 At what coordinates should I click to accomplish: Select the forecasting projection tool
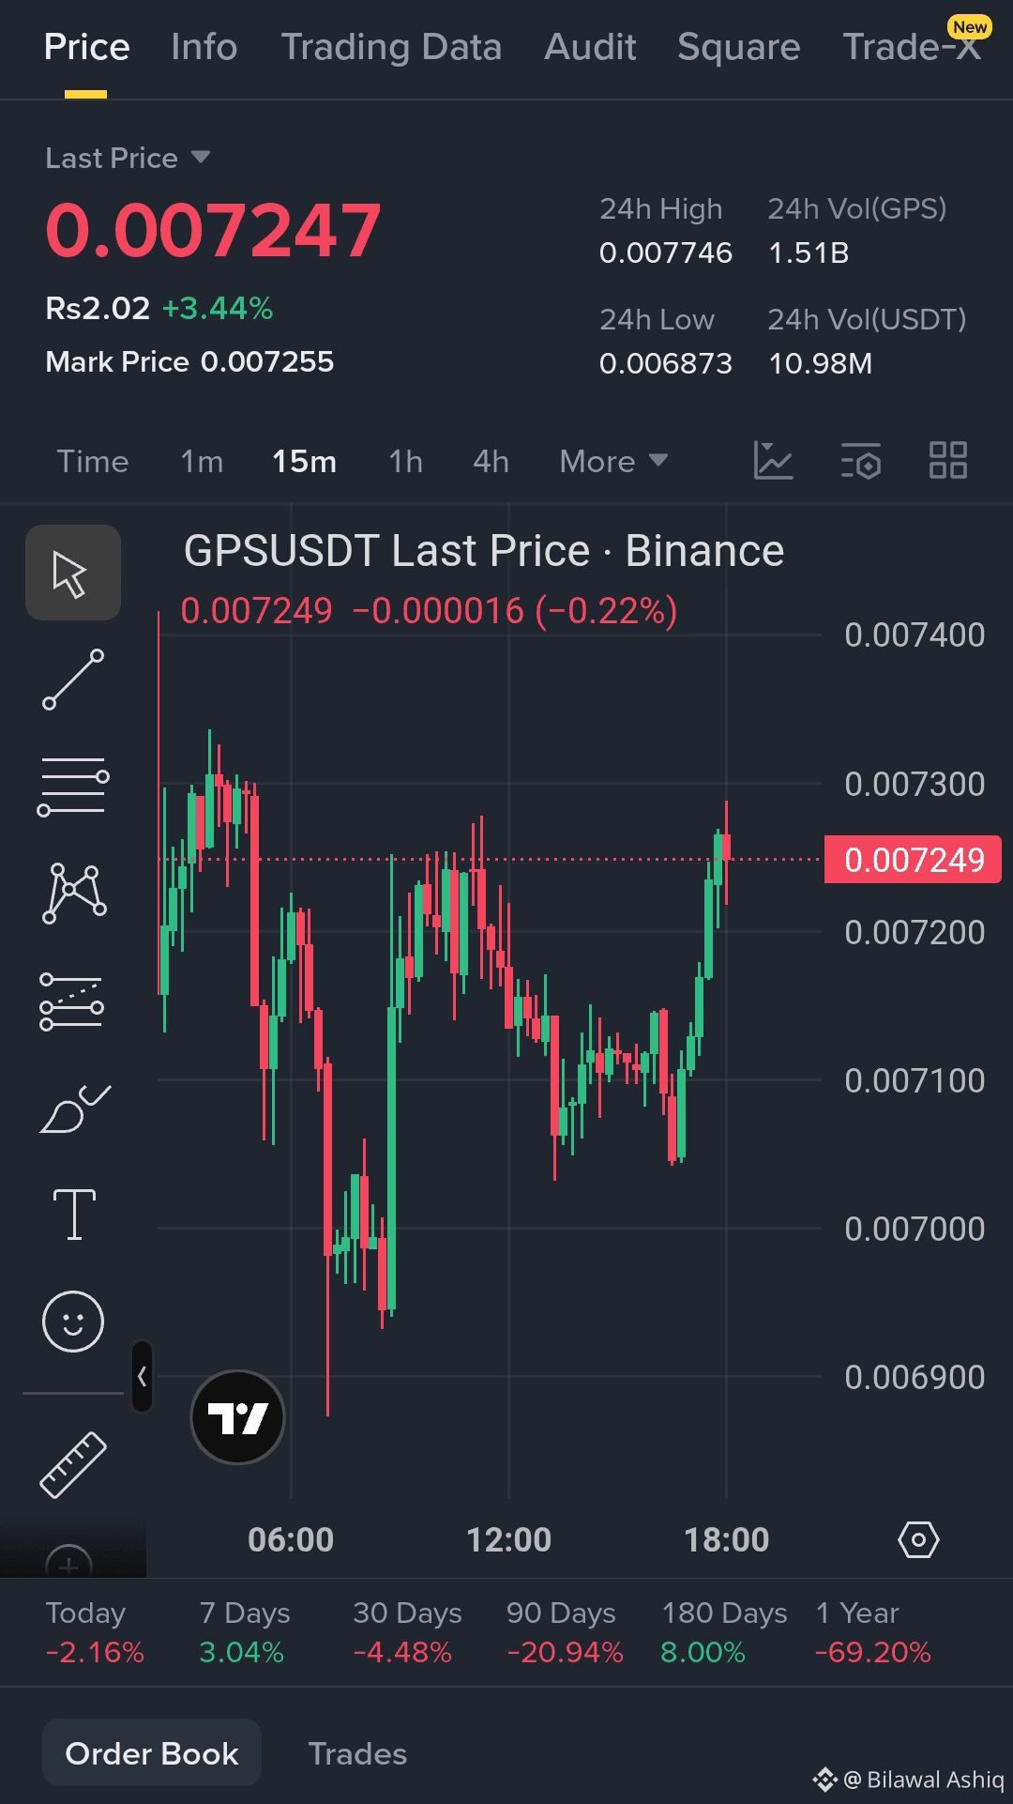click(72, 1001)
